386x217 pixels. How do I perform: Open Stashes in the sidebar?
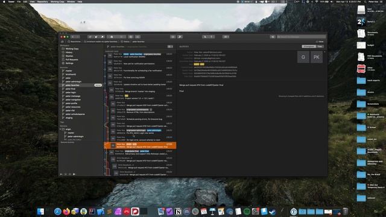pos(69,56)
